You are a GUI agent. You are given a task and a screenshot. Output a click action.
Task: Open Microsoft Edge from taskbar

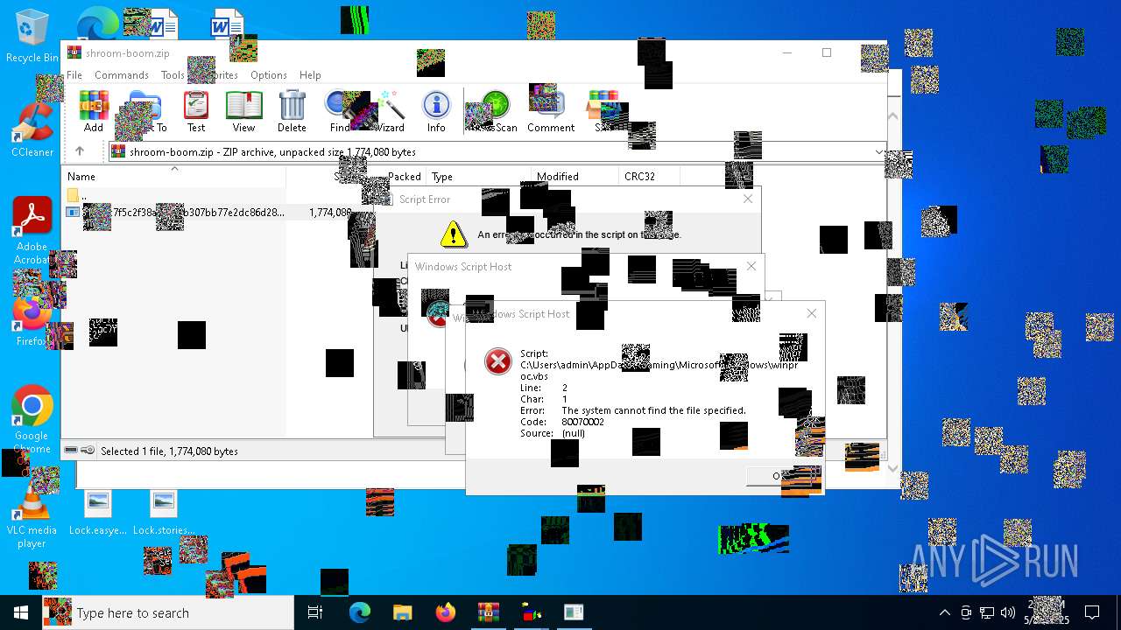[360, 612]
